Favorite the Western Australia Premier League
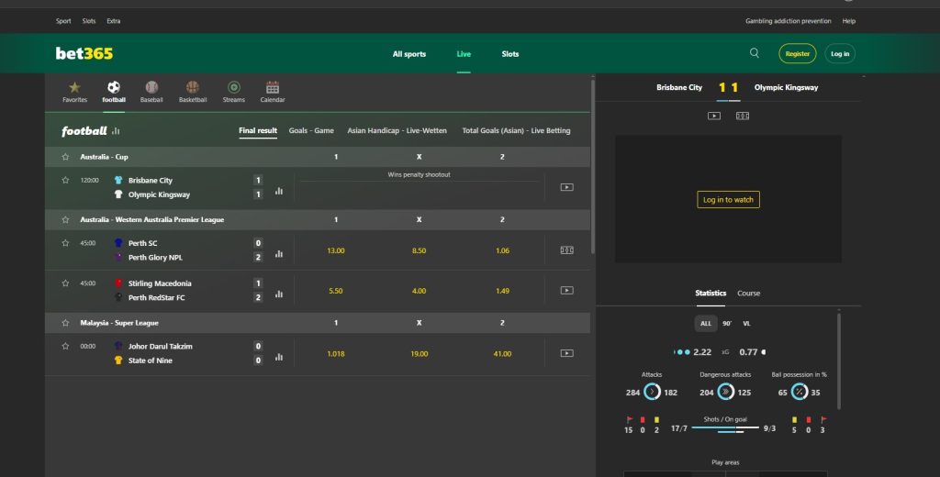 click(x=65, y=220)
